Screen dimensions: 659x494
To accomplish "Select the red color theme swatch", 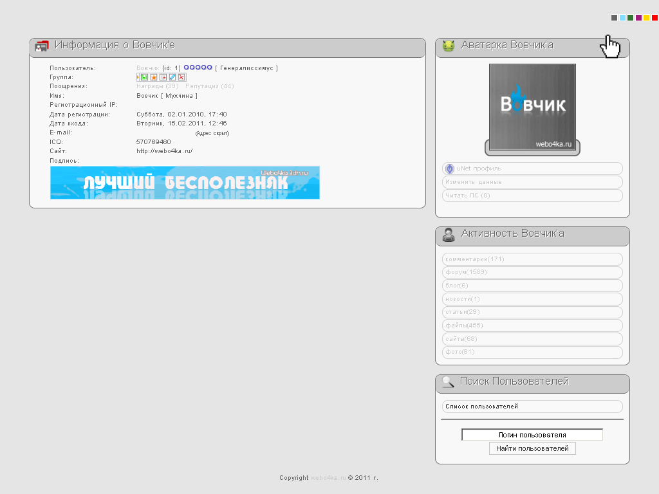I will (654, 17).
